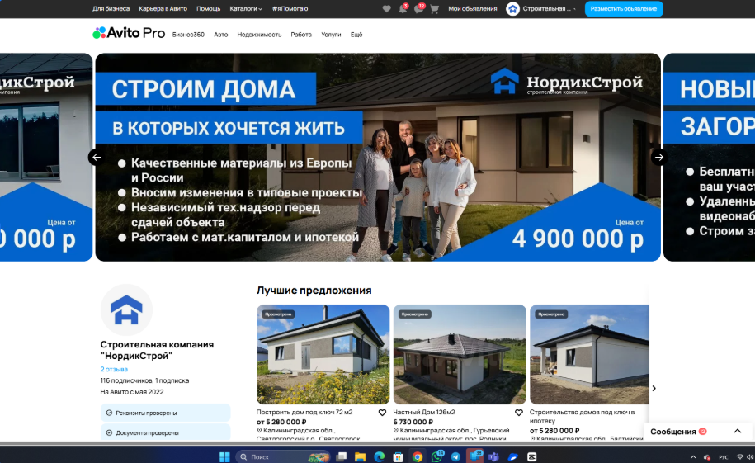Open the Недвижимость category

(259, 35)
